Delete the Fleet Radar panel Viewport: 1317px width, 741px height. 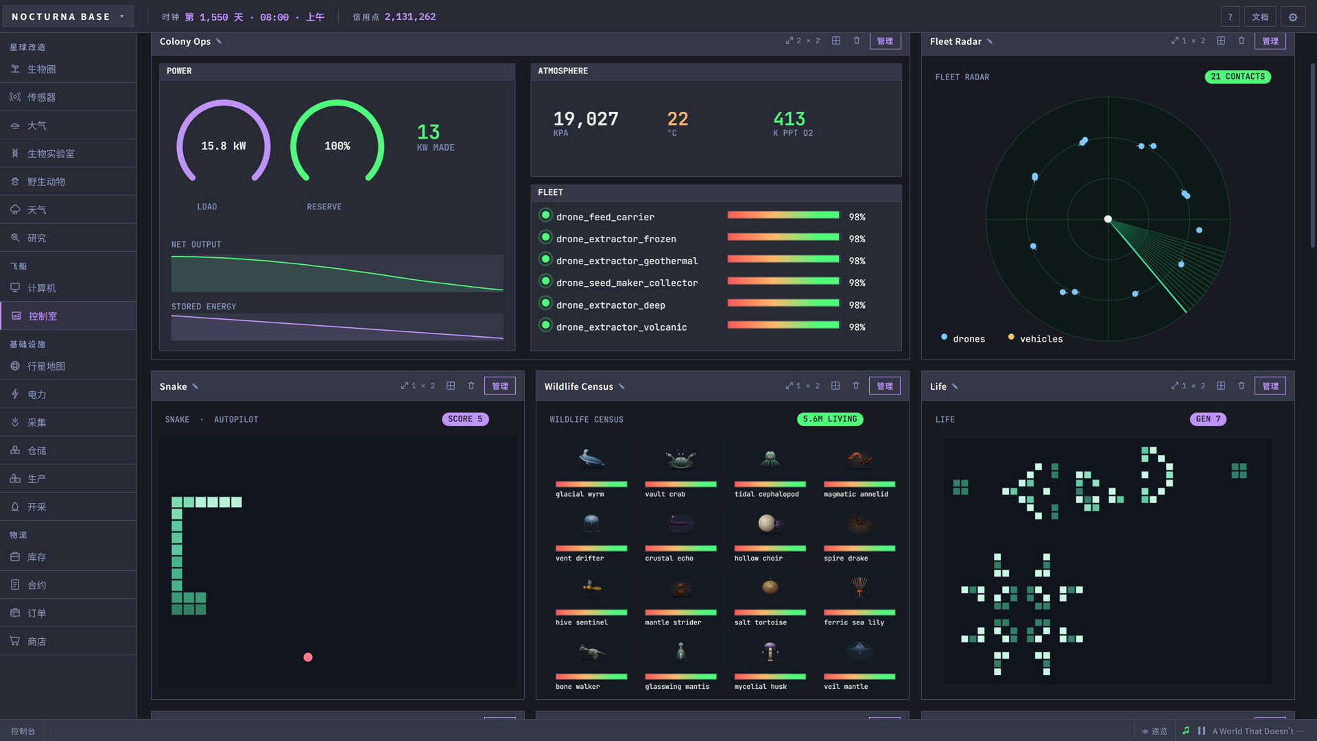point(1241,40)
